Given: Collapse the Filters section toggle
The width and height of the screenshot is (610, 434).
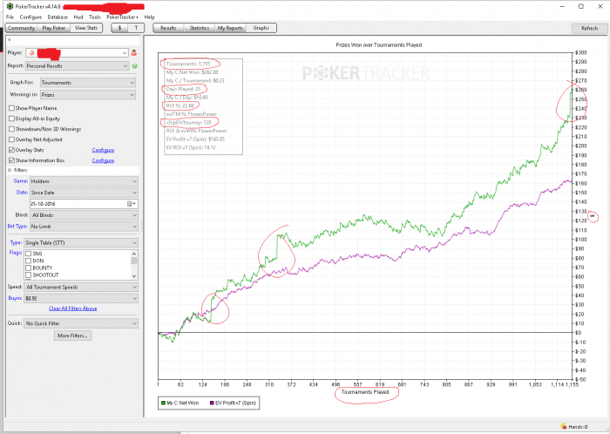Looking at the screenshot, I should [x=10, y=170].
